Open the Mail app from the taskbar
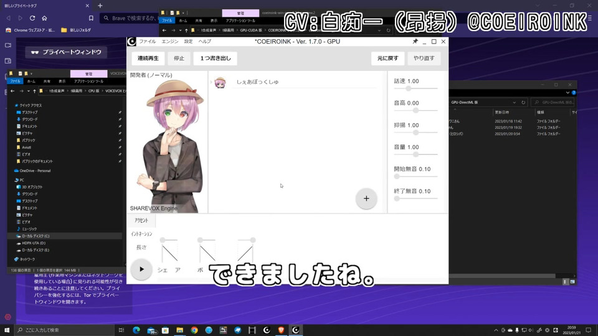 (x=151, y=330)
